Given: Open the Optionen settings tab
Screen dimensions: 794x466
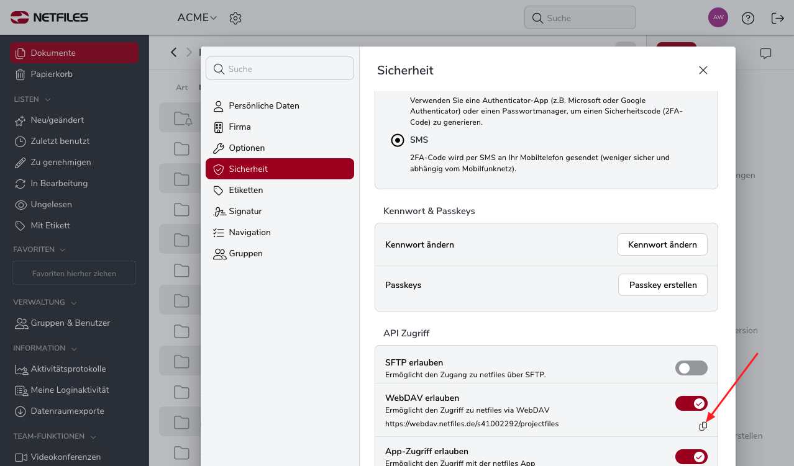Looking at the screenshot, I should tap(280, 148).
